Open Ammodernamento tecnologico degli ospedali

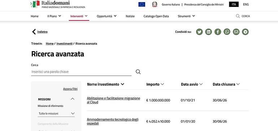pos(113,121)
